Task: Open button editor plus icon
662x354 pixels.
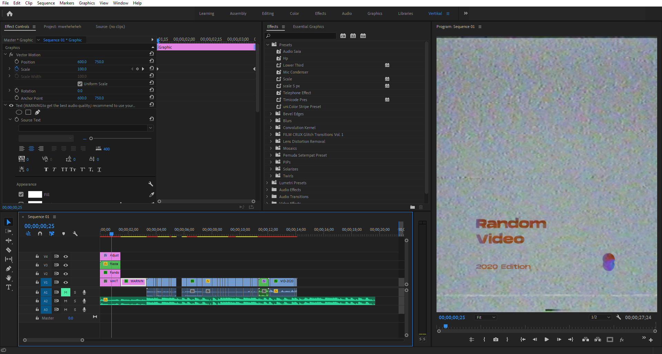Action: click(651, 340)
